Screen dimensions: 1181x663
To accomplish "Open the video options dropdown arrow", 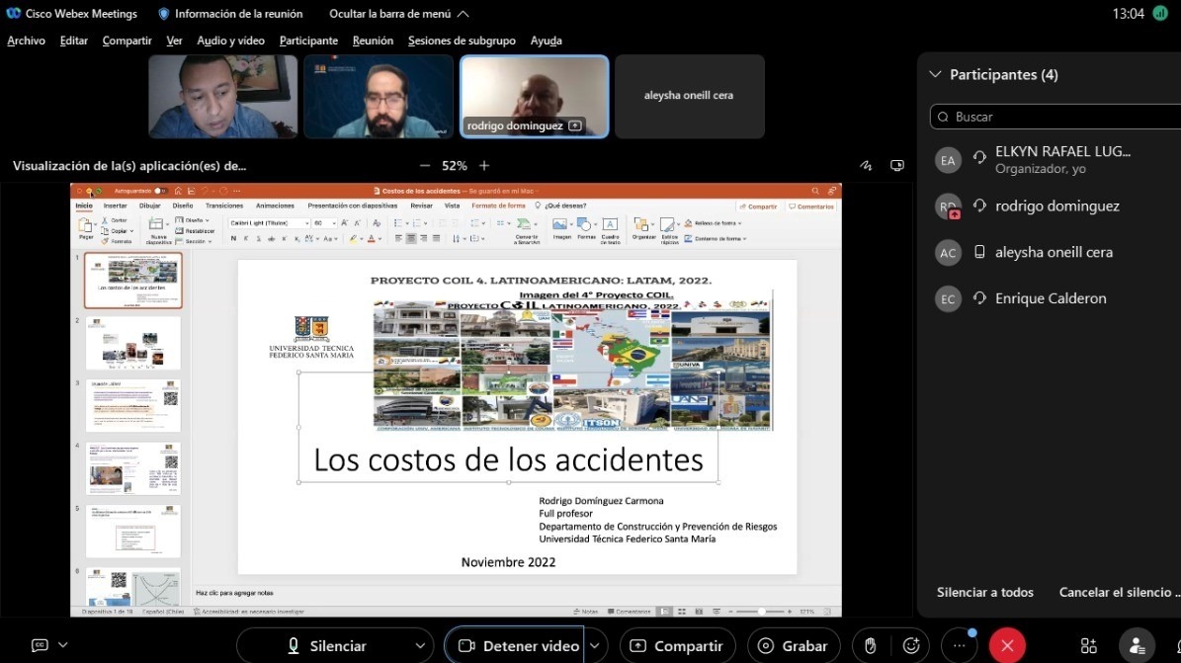I will pos(595,645).
